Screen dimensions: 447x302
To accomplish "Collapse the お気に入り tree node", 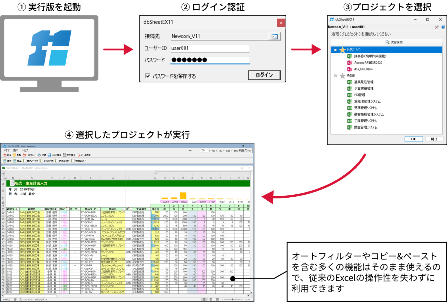I will (335, 50).
